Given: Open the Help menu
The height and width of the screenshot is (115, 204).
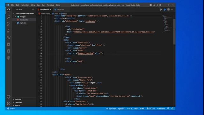Looking at the screenshot, I should 58,5.
